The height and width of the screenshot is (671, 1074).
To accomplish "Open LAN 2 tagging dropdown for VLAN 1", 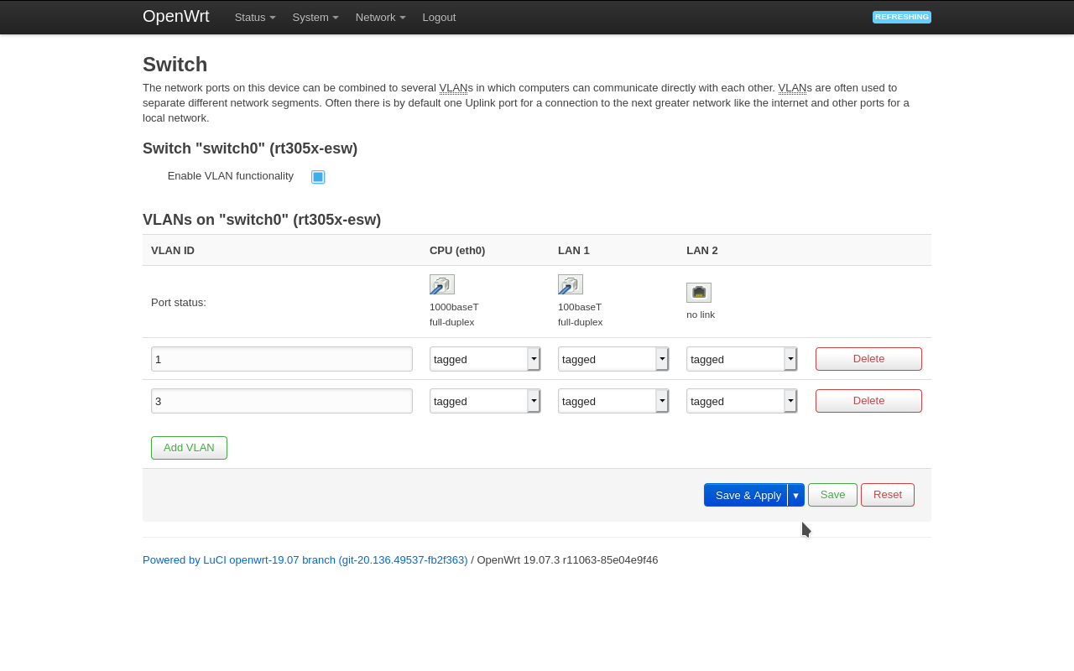I will tap(742, 359).
